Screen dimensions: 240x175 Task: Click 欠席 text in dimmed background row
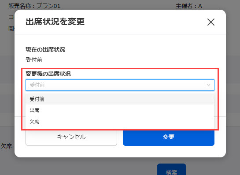coord(6,146)
